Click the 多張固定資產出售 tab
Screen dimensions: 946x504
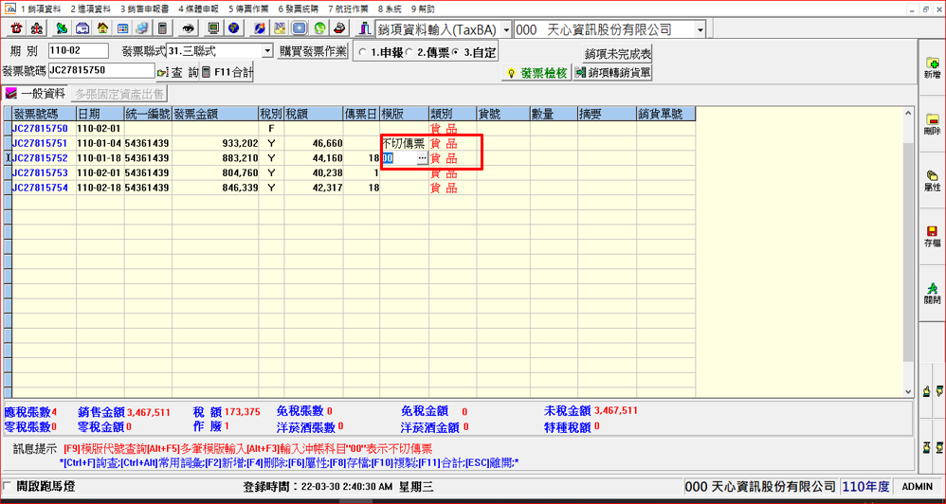[118, 94]
